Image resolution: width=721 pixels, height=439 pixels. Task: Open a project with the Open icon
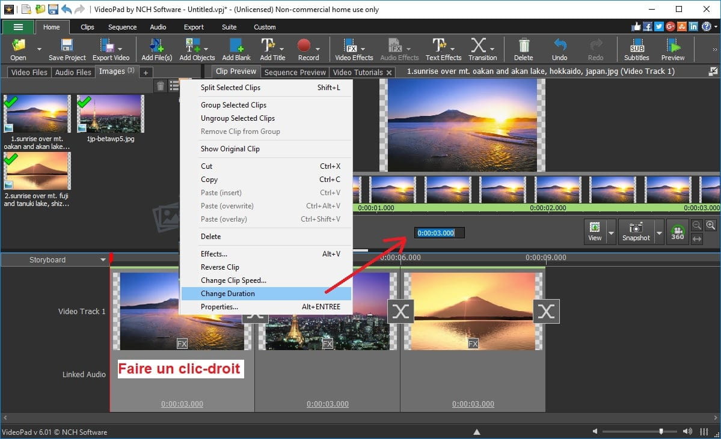(x=19, y=49)
